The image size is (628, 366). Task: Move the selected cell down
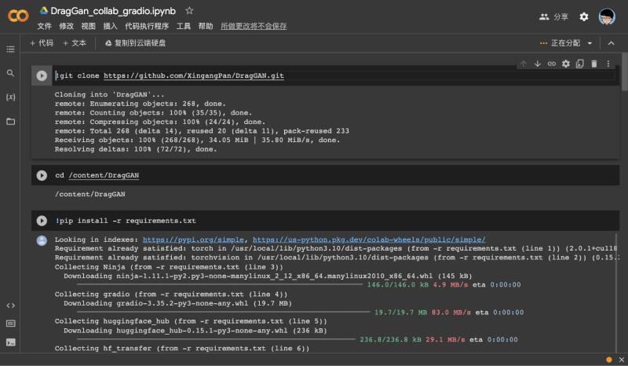538,64
